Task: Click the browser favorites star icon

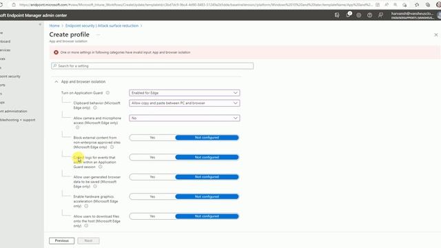Action: [417, 5]
